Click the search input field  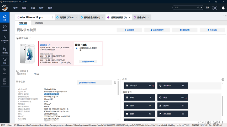[185, 8]
